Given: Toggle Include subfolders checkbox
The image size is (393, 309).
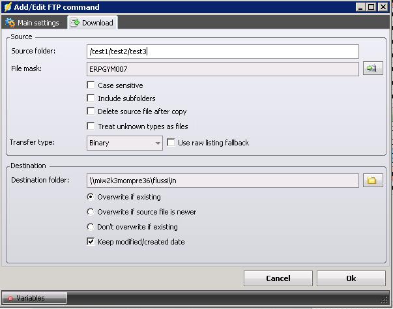Looking at the screenshot, I should (91, 98).
